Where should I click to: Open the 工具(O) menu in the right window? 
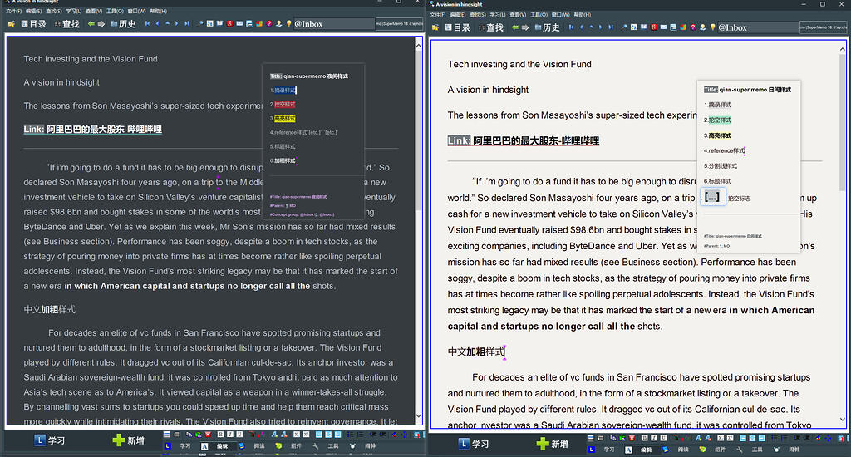(x=538, y=14)
